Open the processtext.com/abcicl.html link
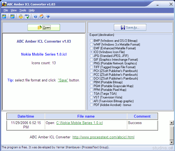Viewport: 175px width, 151px height. [103, 137]
